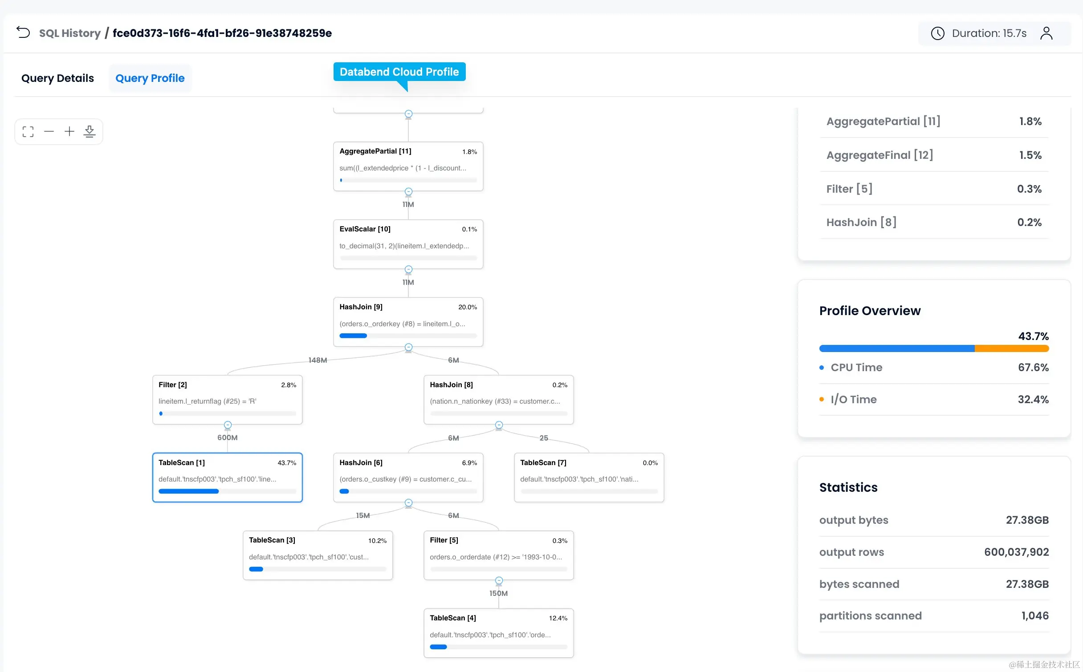Collapse the subtree under HashJoin [6]

pyautogui.click(x=408, y=503)
